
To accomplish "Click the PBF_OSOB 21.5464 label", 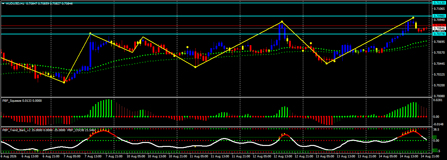I will 82,130.
